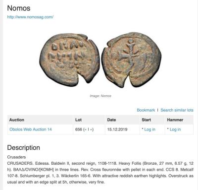This screenshot has width=198, height=190.
Task: Bookmark this auction lot
Action: tap(146, 110)
